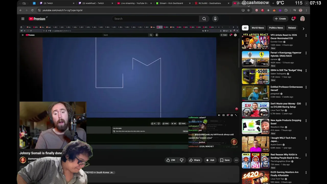Select the All filter chip
327x184 pixels.
(x=245, y=28)
